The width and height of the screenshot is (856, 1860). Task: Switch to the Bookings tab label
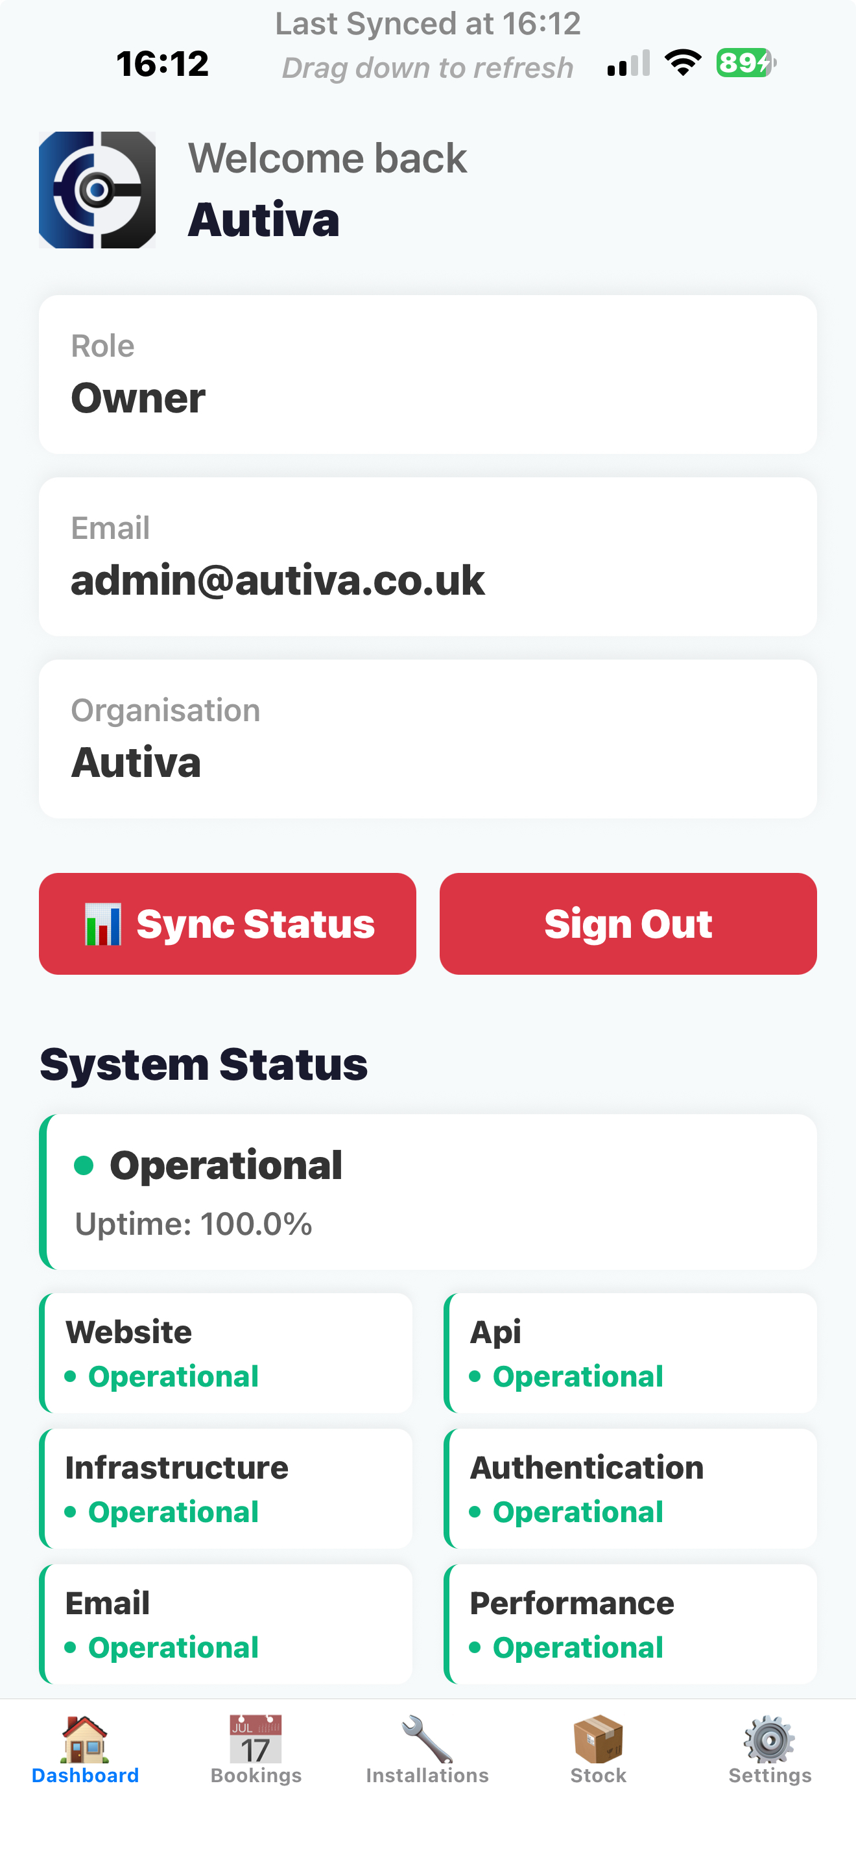pos(256,1776)
